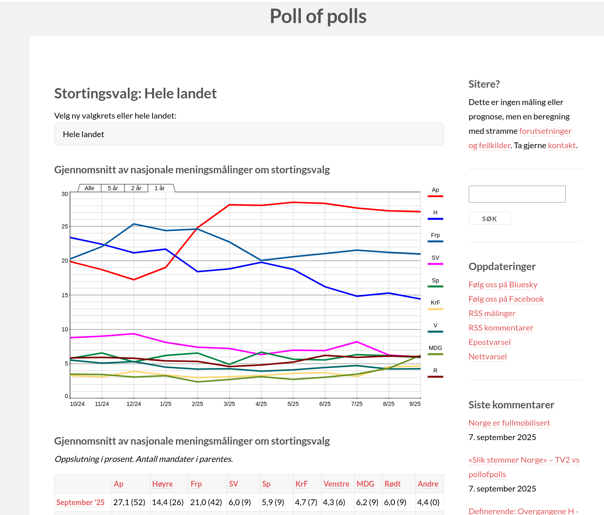Open the Epostvarsel link
The height and width of the screenshot is (515, 604).
pos(489,342)
